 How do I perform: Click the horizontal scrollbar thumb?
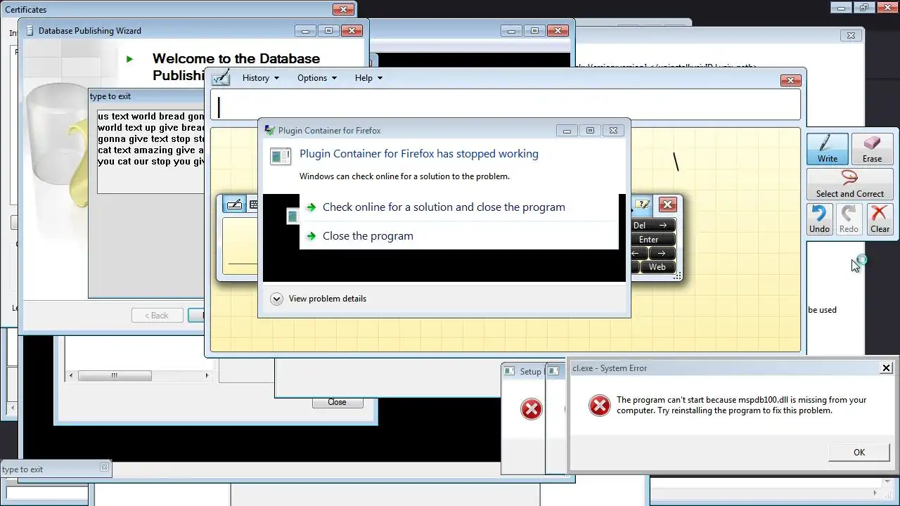click(x=115, y=375)
